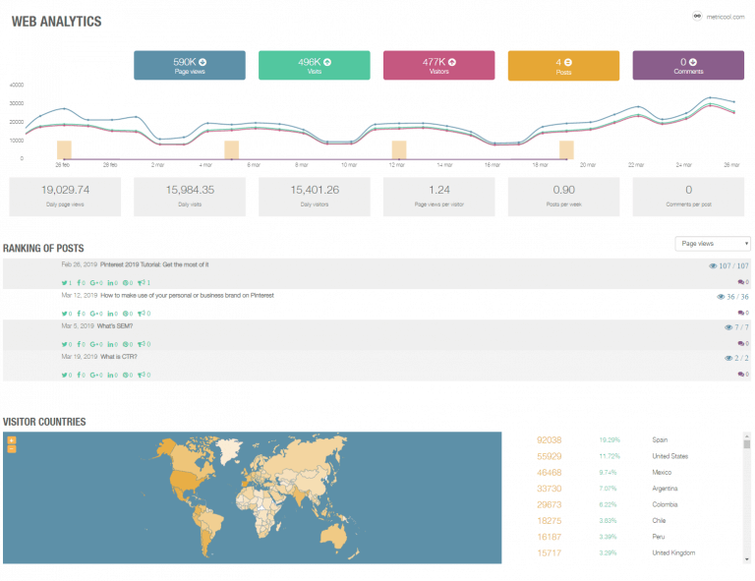755x581 pixels.
Task: Select the purple Comments card
Action: click(688, 66)
